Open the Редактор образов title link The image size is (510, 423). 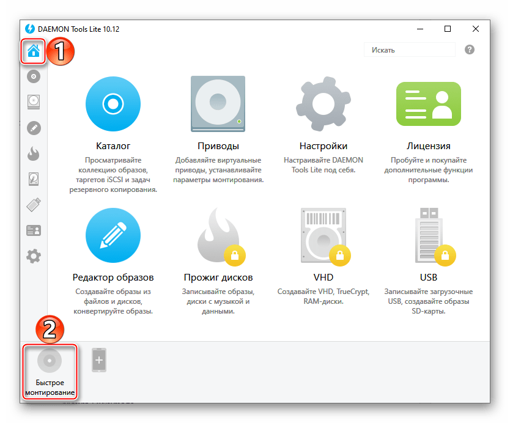click(113, 278)
